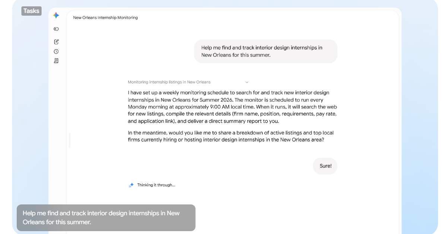Toggle the sidebar panel icon below the logo
Viewport: 447px width, 234px height.
[x=56, y=29]
